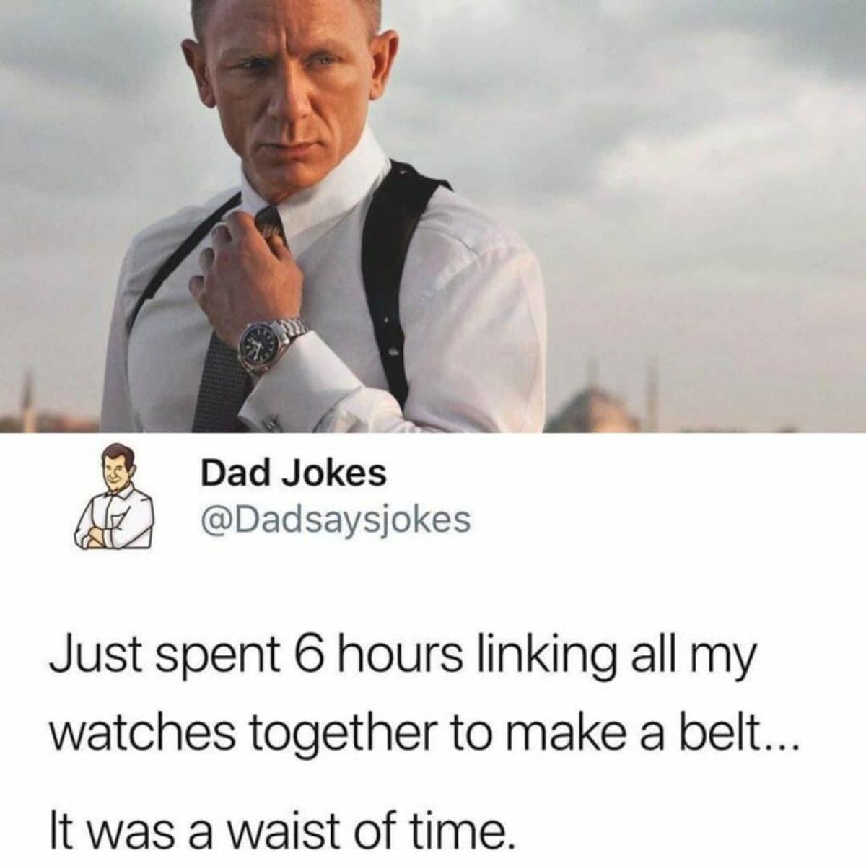
Task: Click the silver wristwatch in the photo
Action: 271,345
